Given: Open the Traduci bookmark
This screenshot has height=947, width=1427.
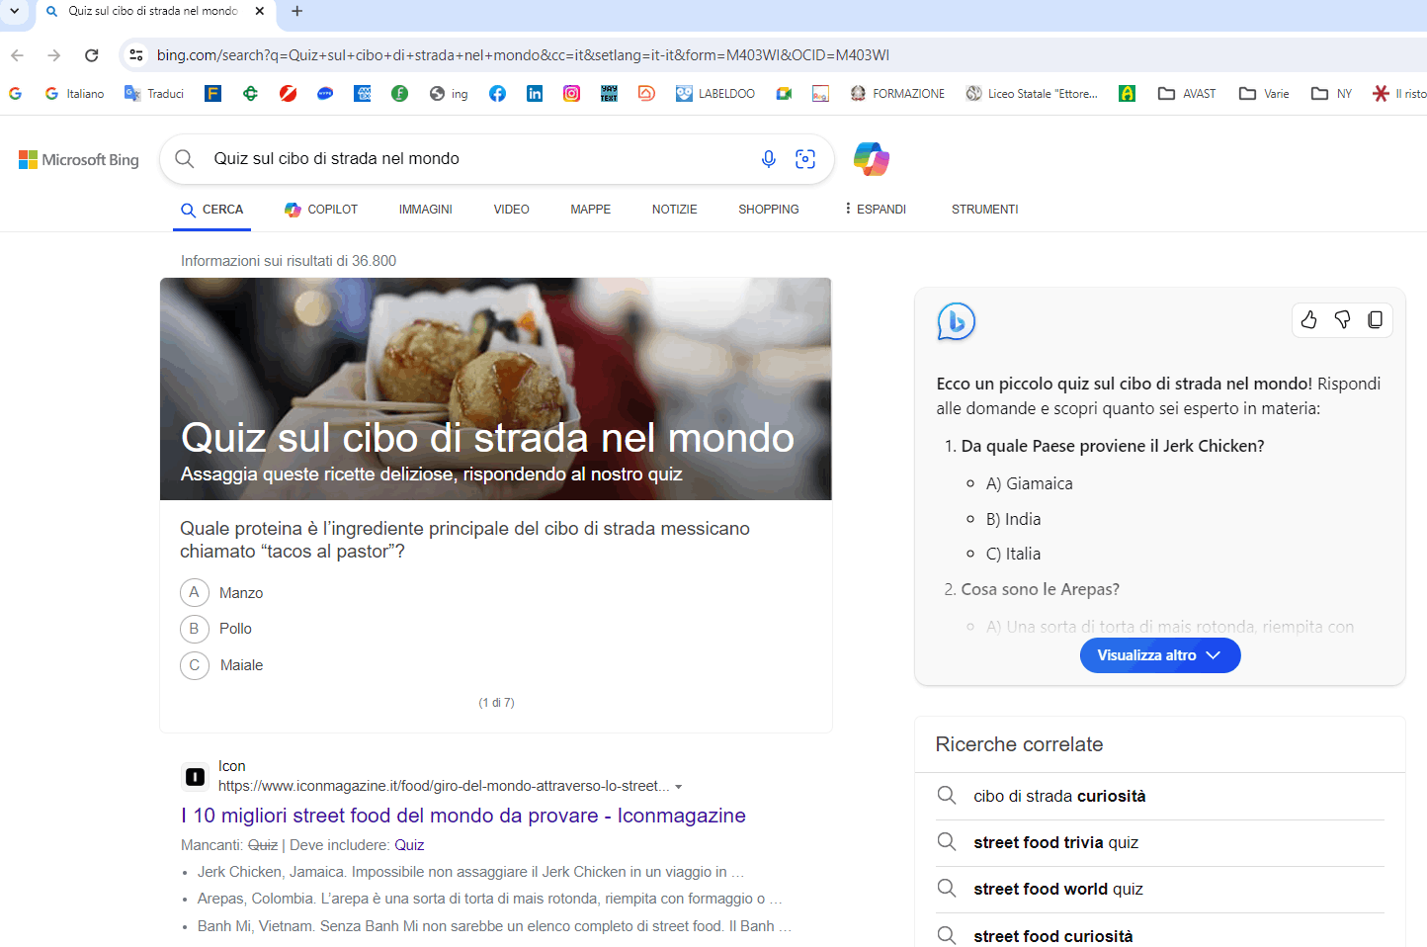Looking at the screenshot, I should click(x=154, y=93).
